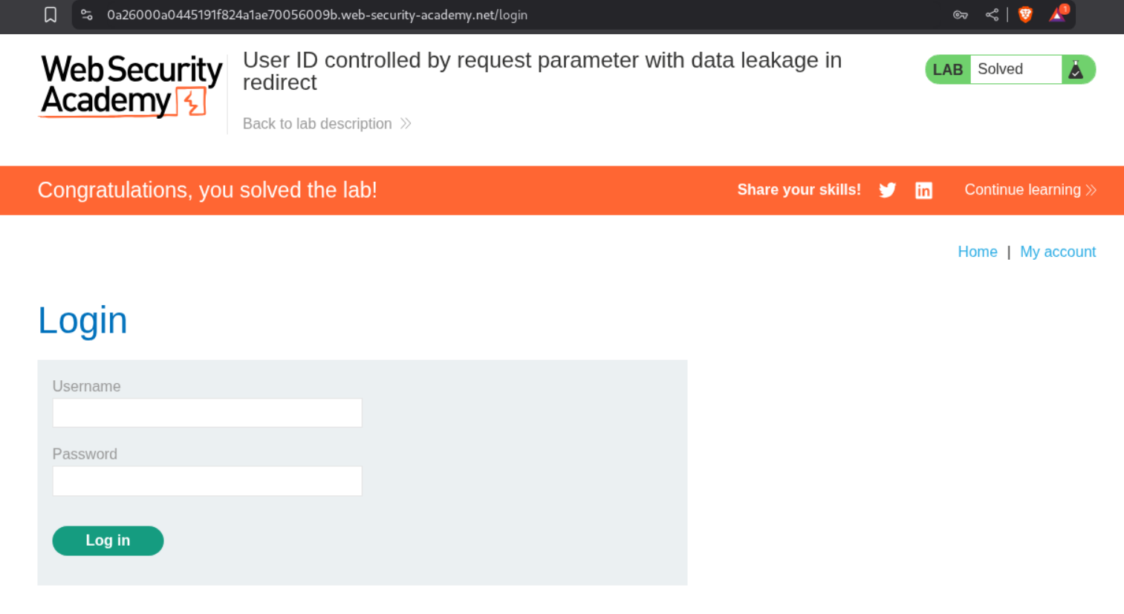Click the Share your skills! text
This screenshot has height=614, width=1124.
tap(799, 190)
